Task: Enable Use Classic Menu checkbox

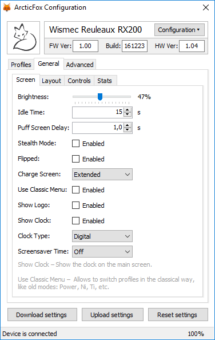Action: coord(76,189)
